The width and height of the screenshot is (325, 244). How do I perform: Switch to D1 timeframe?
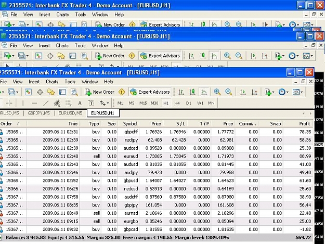188,103
